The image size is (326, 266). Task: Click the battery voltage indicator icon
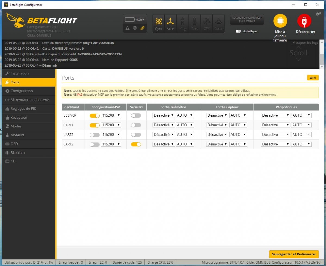coord(130,20)
